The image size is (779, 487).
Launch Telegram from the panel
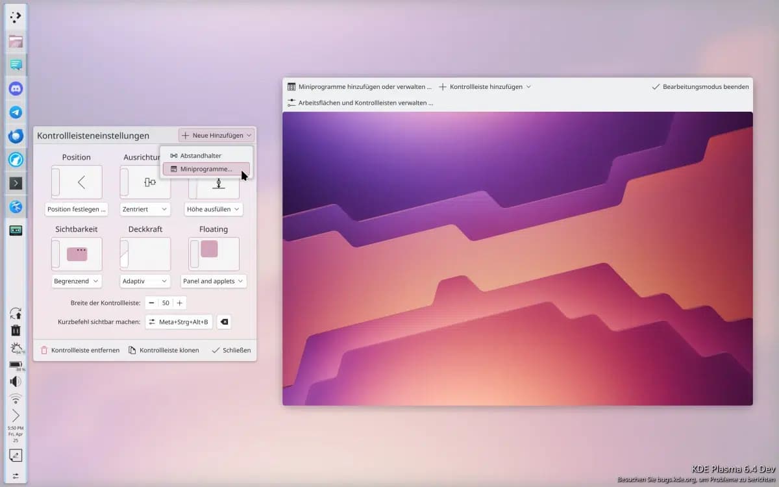16,112
